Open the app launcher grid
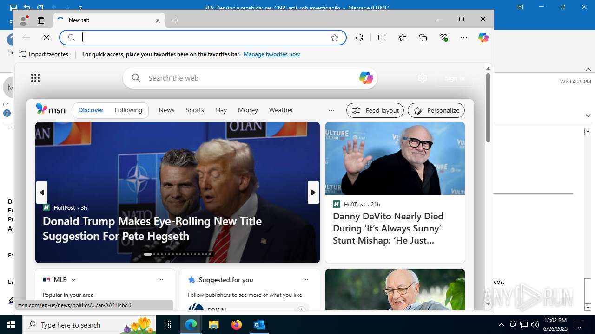 35,78
